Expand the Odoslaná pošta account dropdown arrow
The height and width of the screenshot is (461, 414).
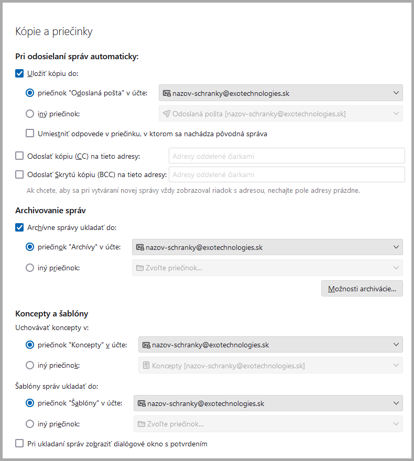pos(395,93)
